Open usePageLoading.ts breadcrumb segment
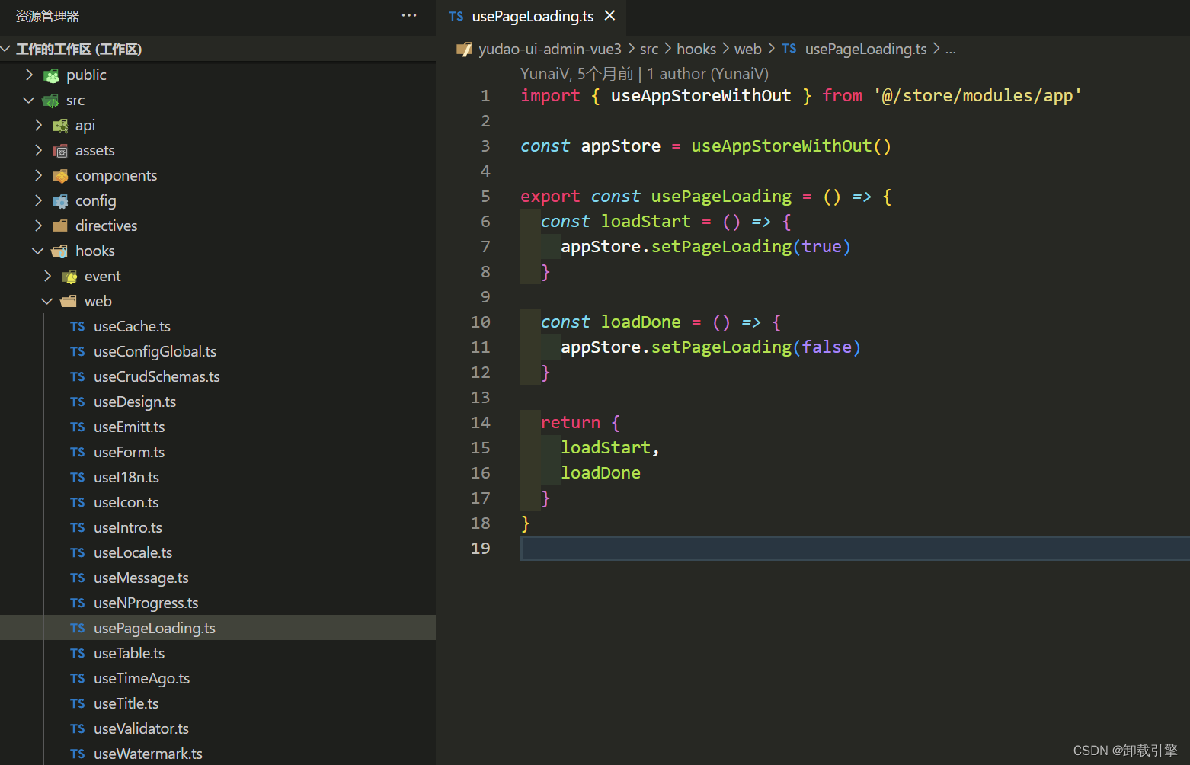 [865, 50]
